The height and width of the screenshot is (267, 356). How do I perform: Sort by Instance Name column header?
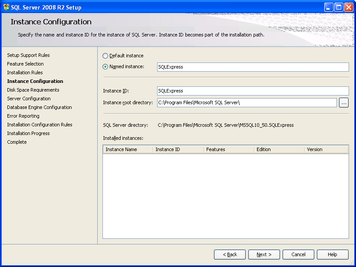128,149
